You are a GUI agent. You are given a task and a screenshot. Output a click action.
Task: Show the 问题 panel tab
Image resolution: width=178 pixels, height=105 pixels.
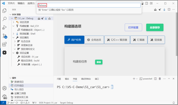pyautogui.click(x=59, y=79)
